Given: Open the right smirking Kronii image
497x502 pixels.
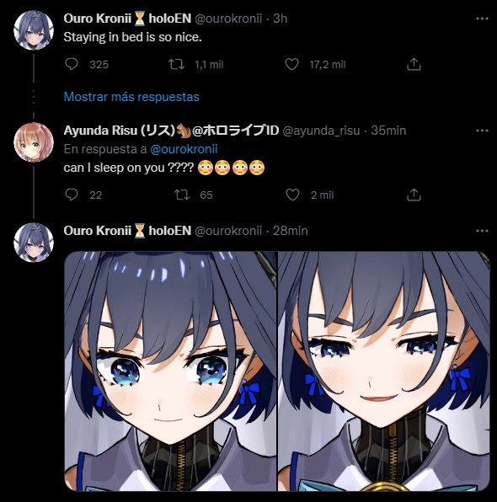Looking at the screenshot, I should click(x=383, y=371).
